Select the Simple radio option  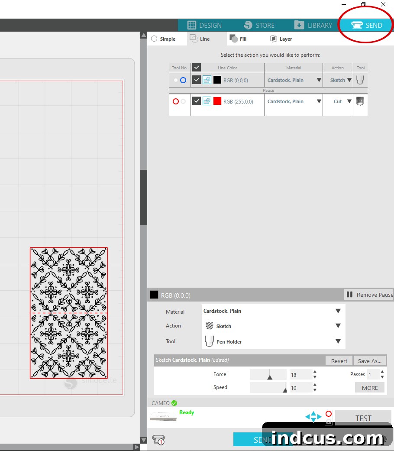pyautogui.click(x=154, y=39)
